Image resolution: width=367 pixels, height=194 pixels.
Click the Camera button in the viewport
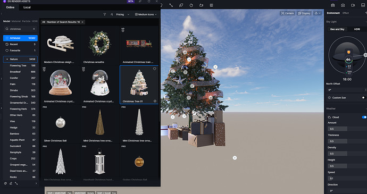click(x=287, y=13)
